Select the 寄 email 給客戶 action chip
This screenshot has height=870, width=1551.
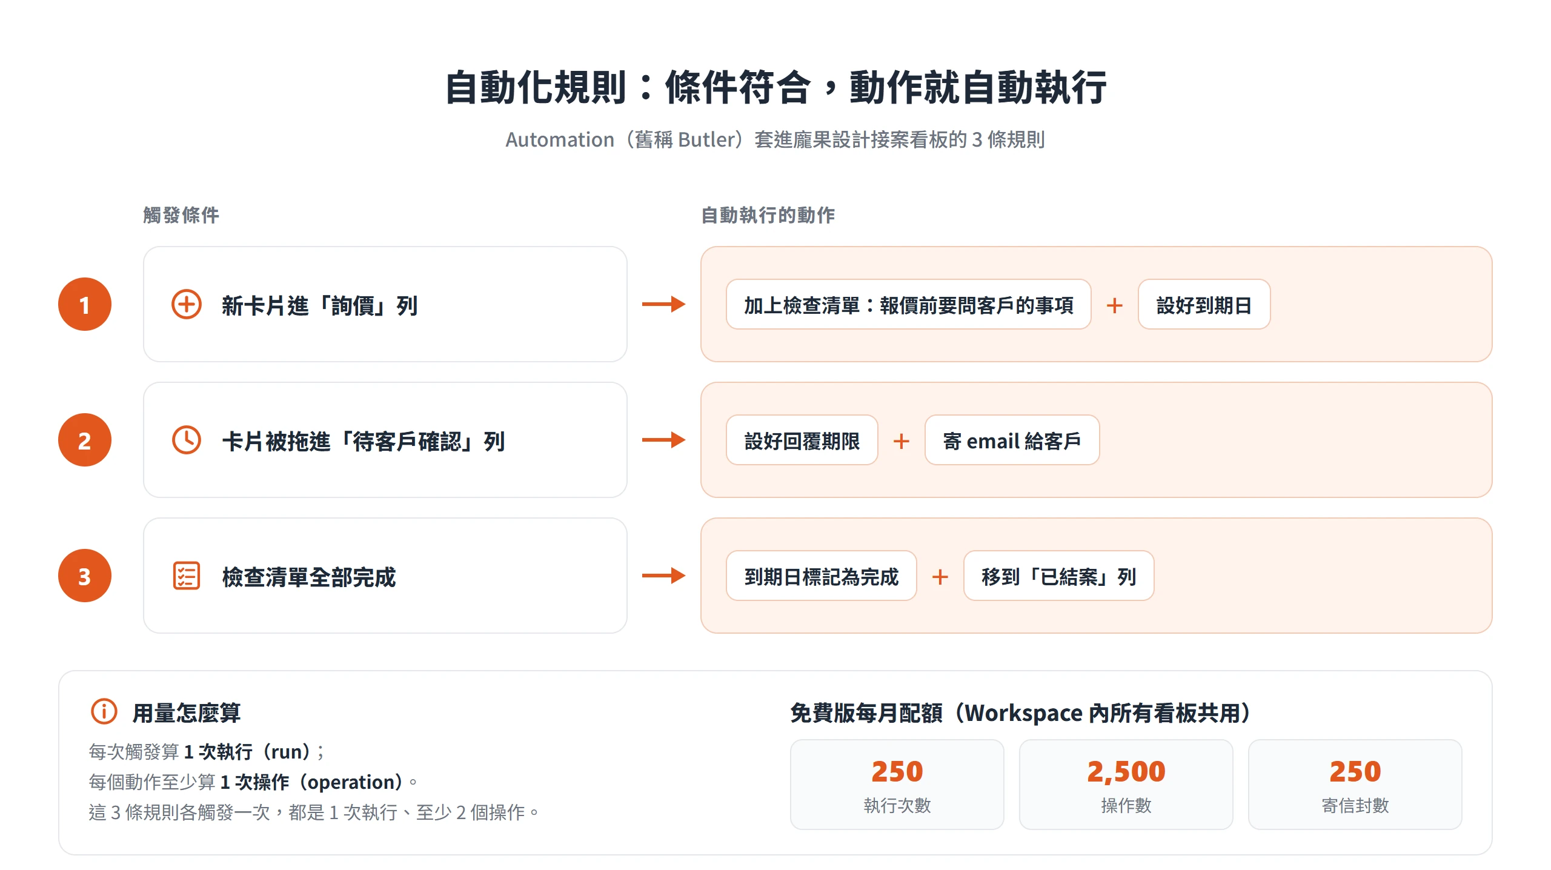tap(1012, 440)
